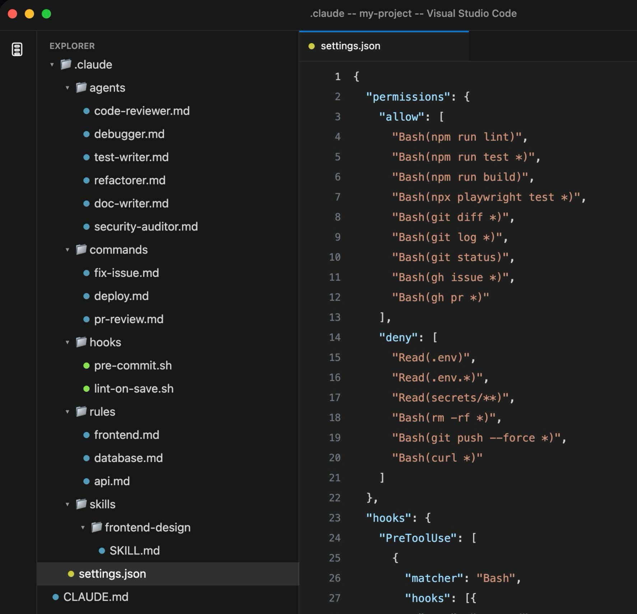Click the green macOS fullscreen button
The width and height of the screenshot is (637, 614).
[46, 14]
